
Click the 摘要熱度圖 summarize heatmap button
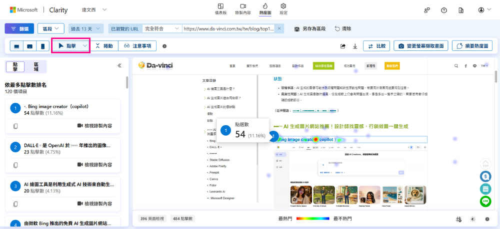pyautogui.click(x=472, y=46)
